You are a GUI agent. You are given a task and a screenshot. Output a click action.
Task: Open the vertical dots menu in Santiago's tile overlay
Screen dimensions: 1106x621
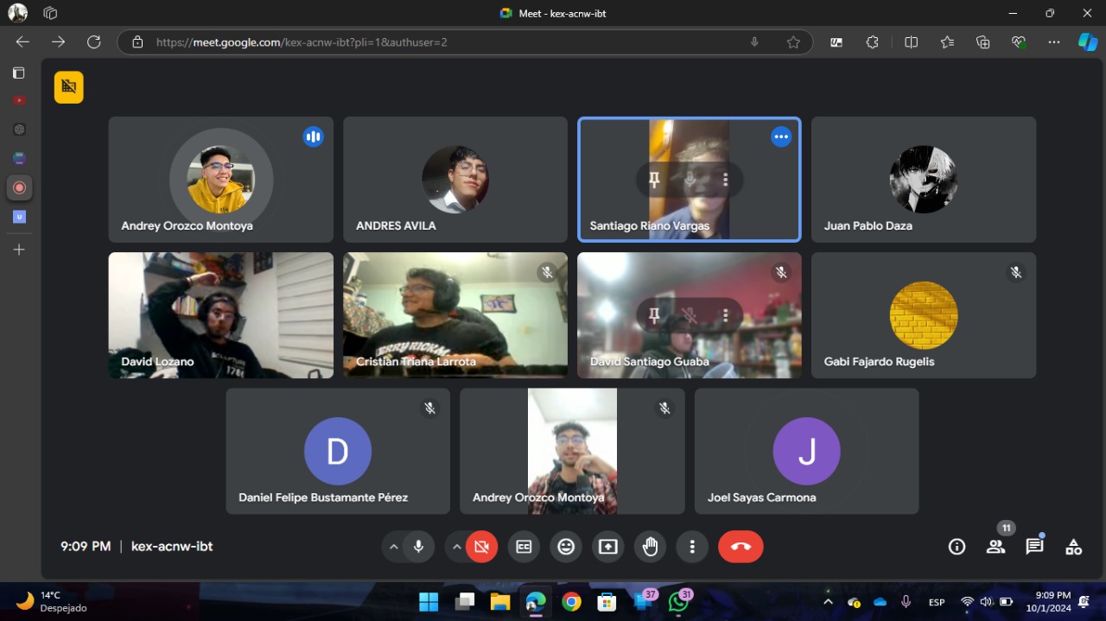726,179
